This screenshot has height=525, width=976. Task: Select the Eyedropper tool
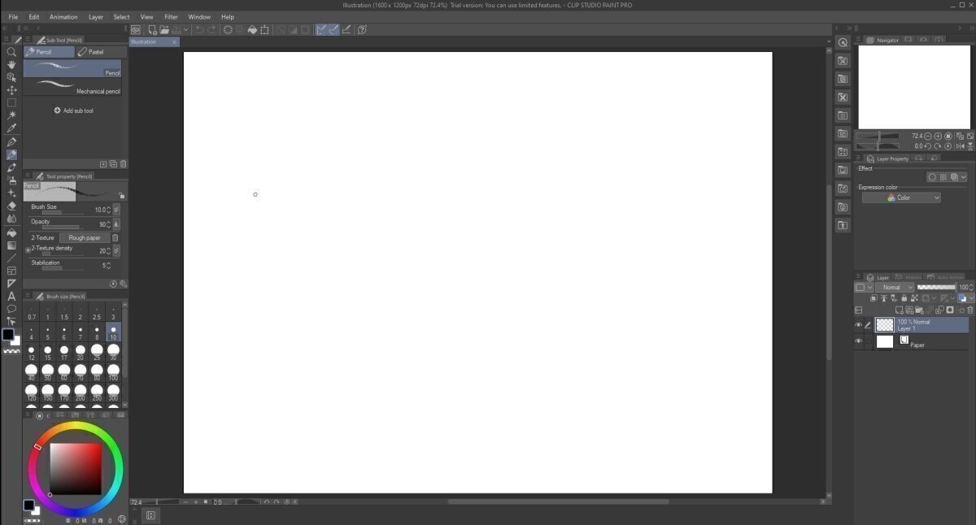click(11, 128)
